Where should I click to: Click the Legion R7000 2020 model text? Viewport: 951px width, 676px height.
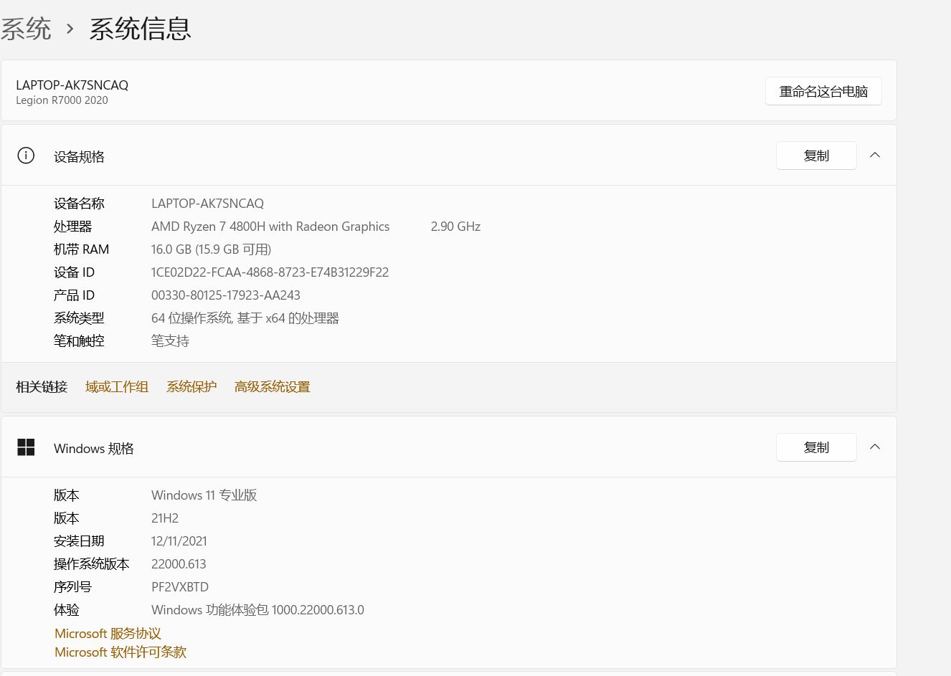coord(62,100)
